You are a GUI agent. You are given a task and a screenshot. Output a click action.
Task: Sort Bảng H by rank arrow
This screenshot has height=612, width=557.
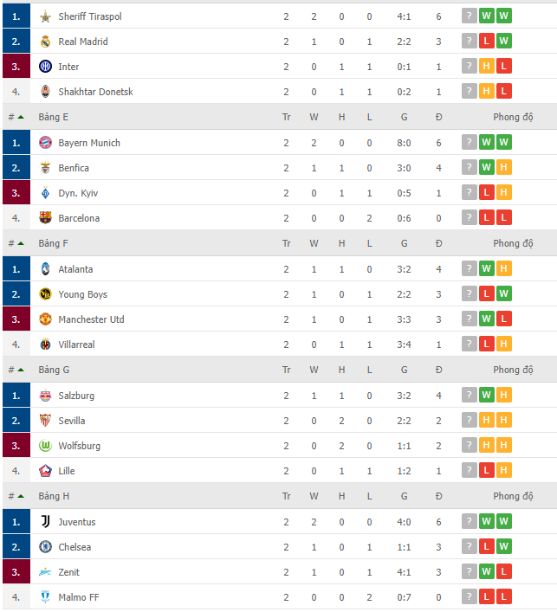tap(21, 496)
